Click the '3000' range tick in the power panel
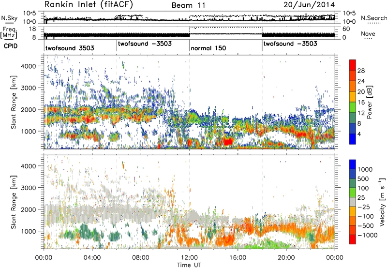This screenshot has width=387, height=268. click(28, 88)
